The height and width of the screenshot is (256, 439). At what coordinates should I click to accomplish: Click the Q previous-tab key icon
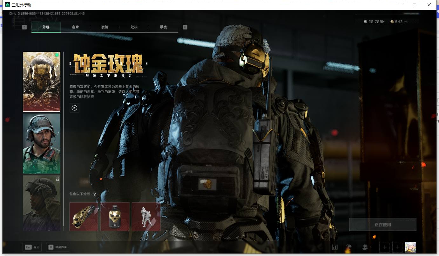24,27
